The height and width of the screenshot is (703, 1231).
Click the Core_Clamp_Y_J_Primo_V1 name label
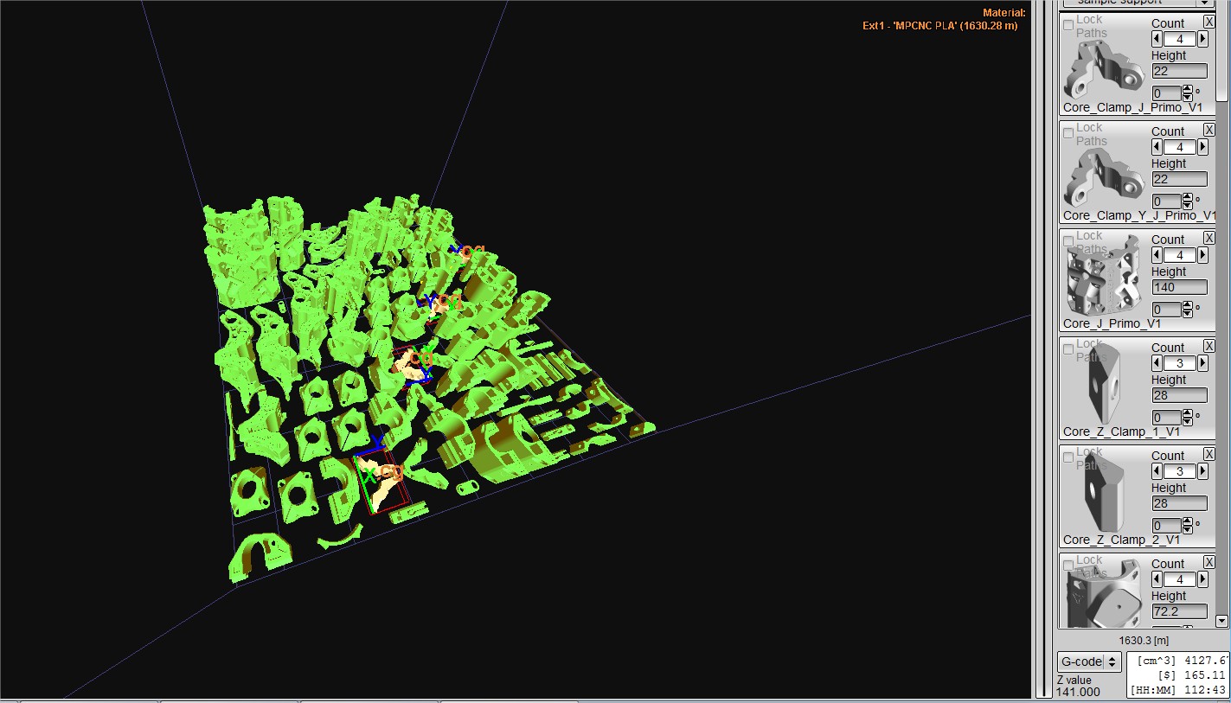click(x=1139, y=215)
